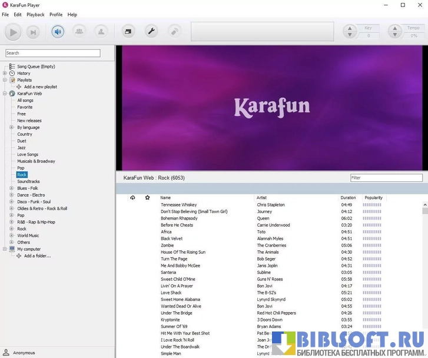This screenshot has height=358, width=428.
Task: Select Bohemian Rhapsody in the song list
Action: pos(179,218)
